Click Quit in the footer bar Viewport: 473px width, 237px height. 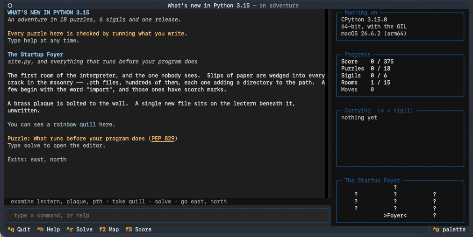click(19, 230)
